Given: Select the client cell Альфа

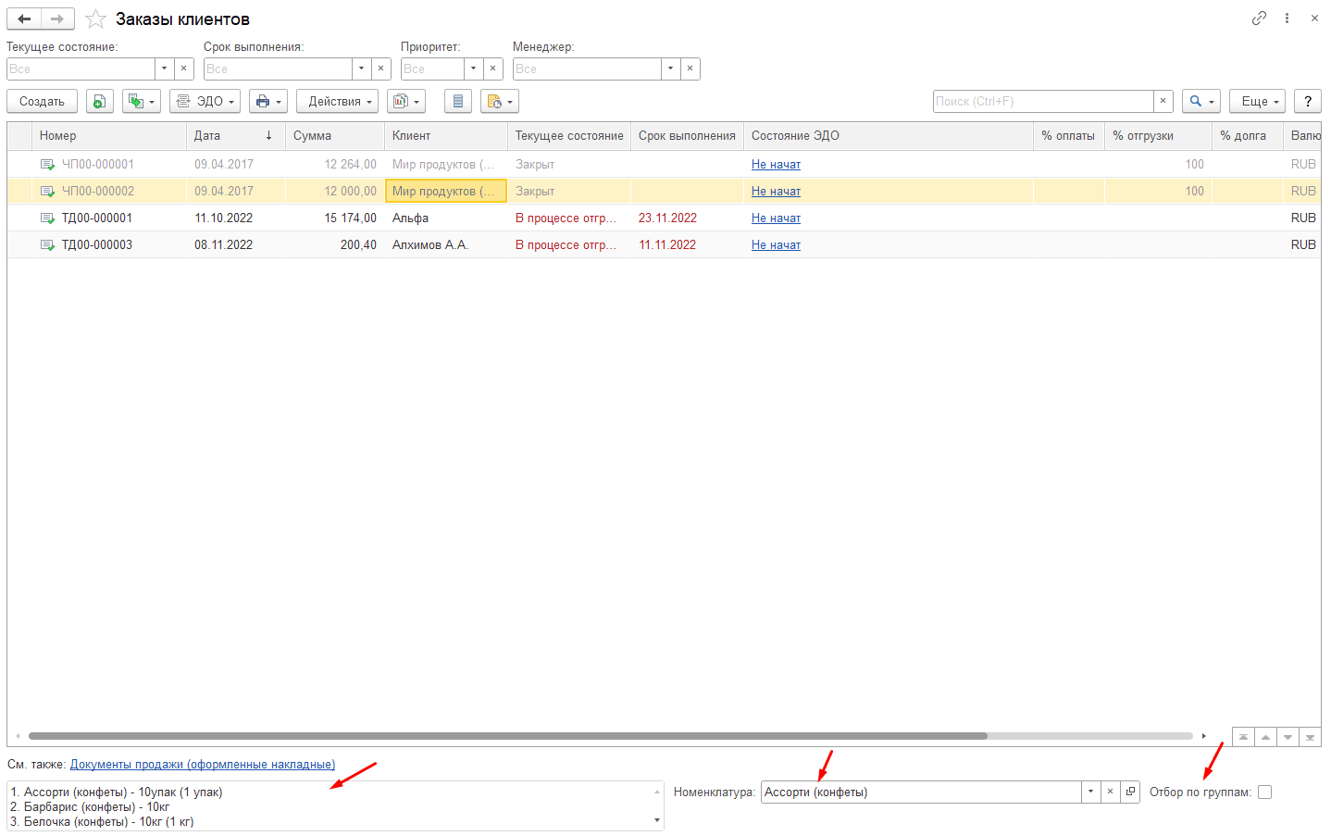Looking at the screenshot, I should (x=446, y=218).
